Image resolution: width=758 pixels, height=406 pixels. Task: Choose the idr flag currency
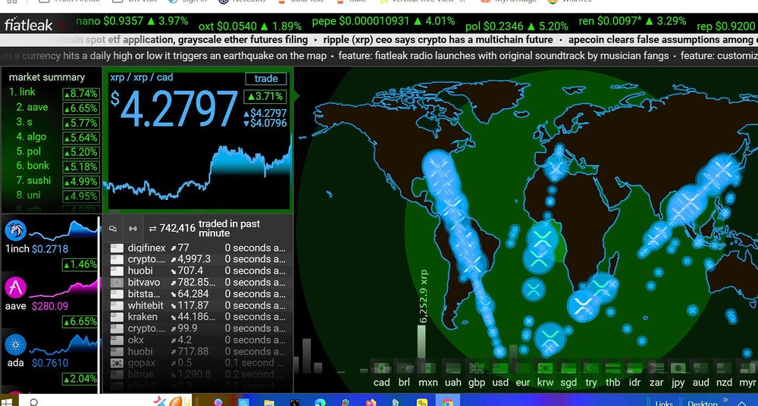pyautogui.click(x=634, y=369)
